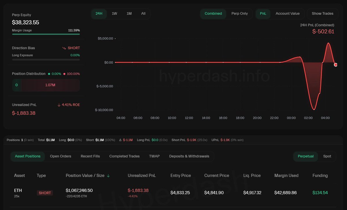Sort by Type column header
This screenshot has width=347, height=210.
tap(41, 176)
